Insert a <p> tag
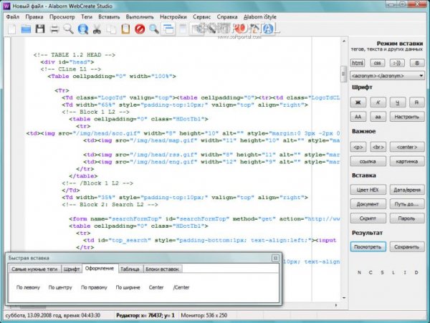430x323 pixels. pos(358,147)
